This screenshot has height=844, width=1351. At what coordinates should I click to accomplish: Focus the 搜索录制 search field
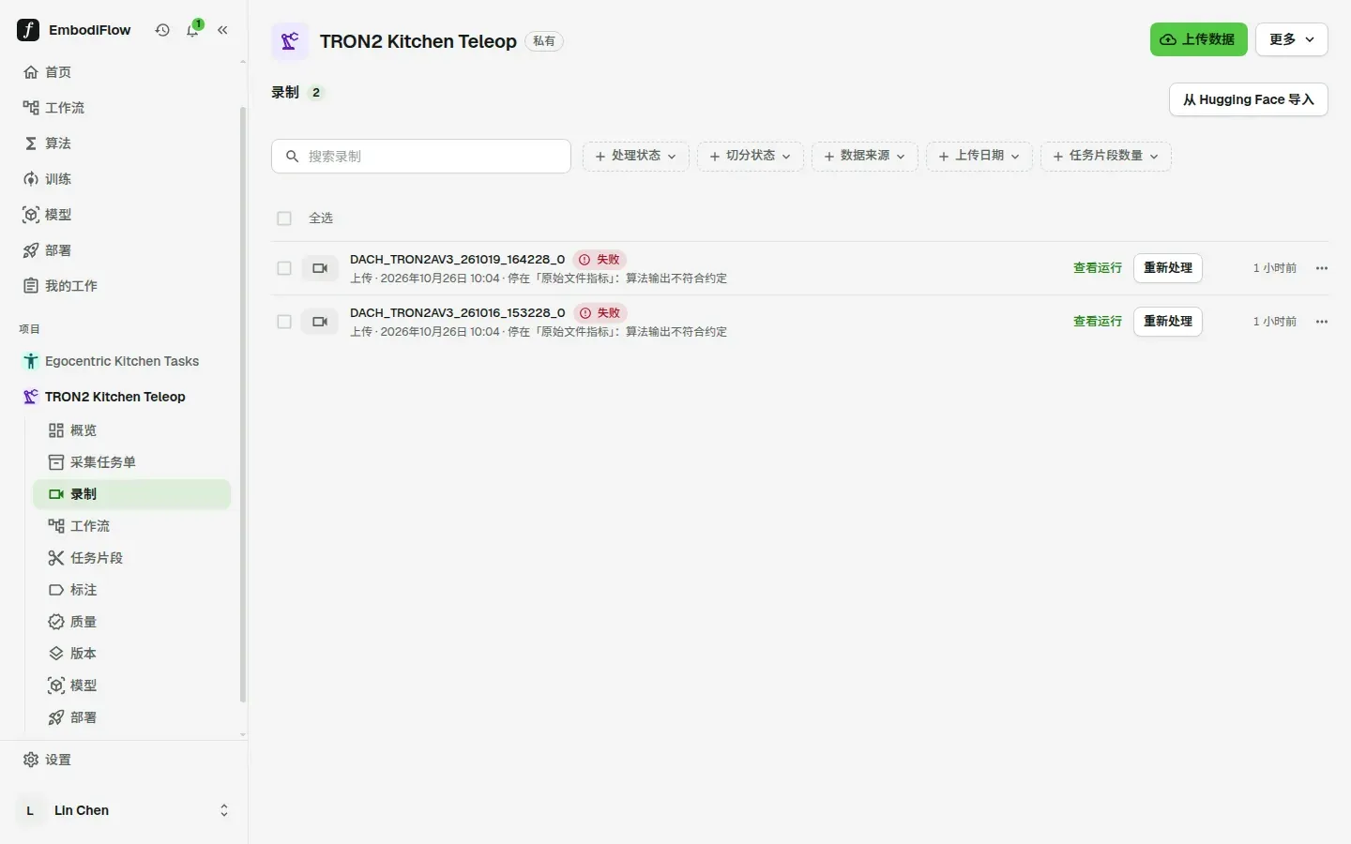[x=421, y=156]
